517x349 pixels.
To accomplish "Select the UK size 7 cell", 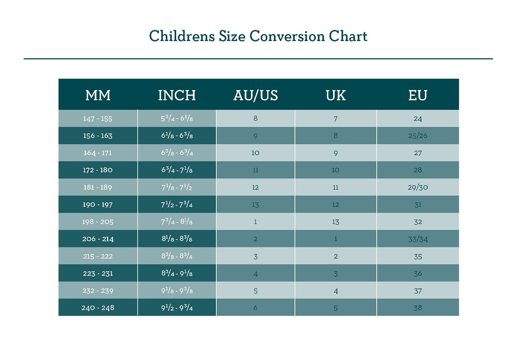I will (x=336, y=119).
